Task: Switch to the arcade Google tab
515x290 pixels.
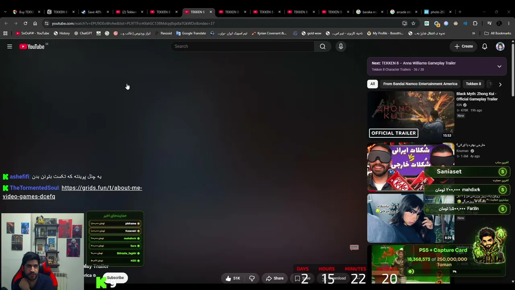Action: coord(404,12)
